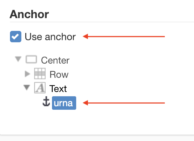Click empty panel area below urna item

coord(97,121)
